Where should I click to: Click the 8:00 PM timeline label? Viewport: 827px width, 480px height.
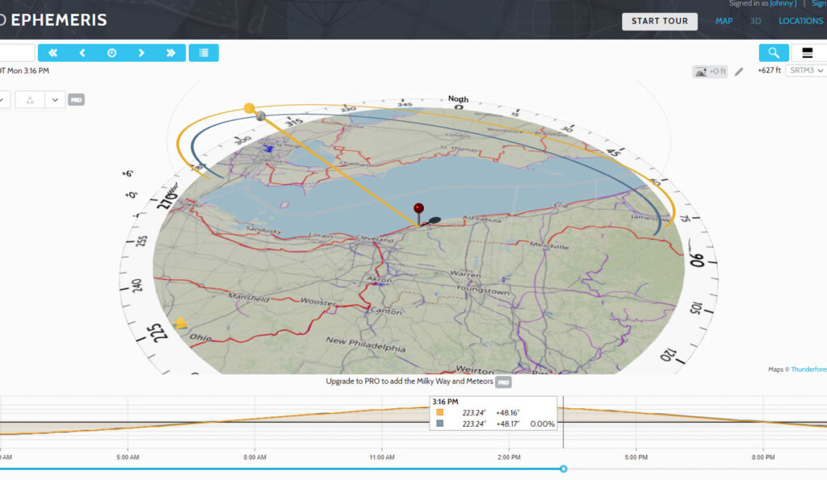[x=763, y=457]
